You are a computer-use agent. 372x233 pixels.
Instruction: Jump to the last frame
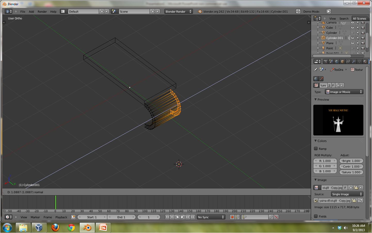tap(193, 217)
